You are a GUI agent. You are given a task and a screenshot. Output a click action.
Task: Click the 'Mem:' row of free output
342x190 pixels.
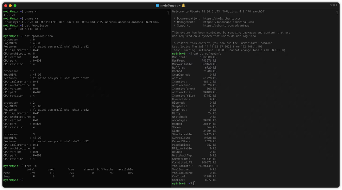(x=68, y=173)
